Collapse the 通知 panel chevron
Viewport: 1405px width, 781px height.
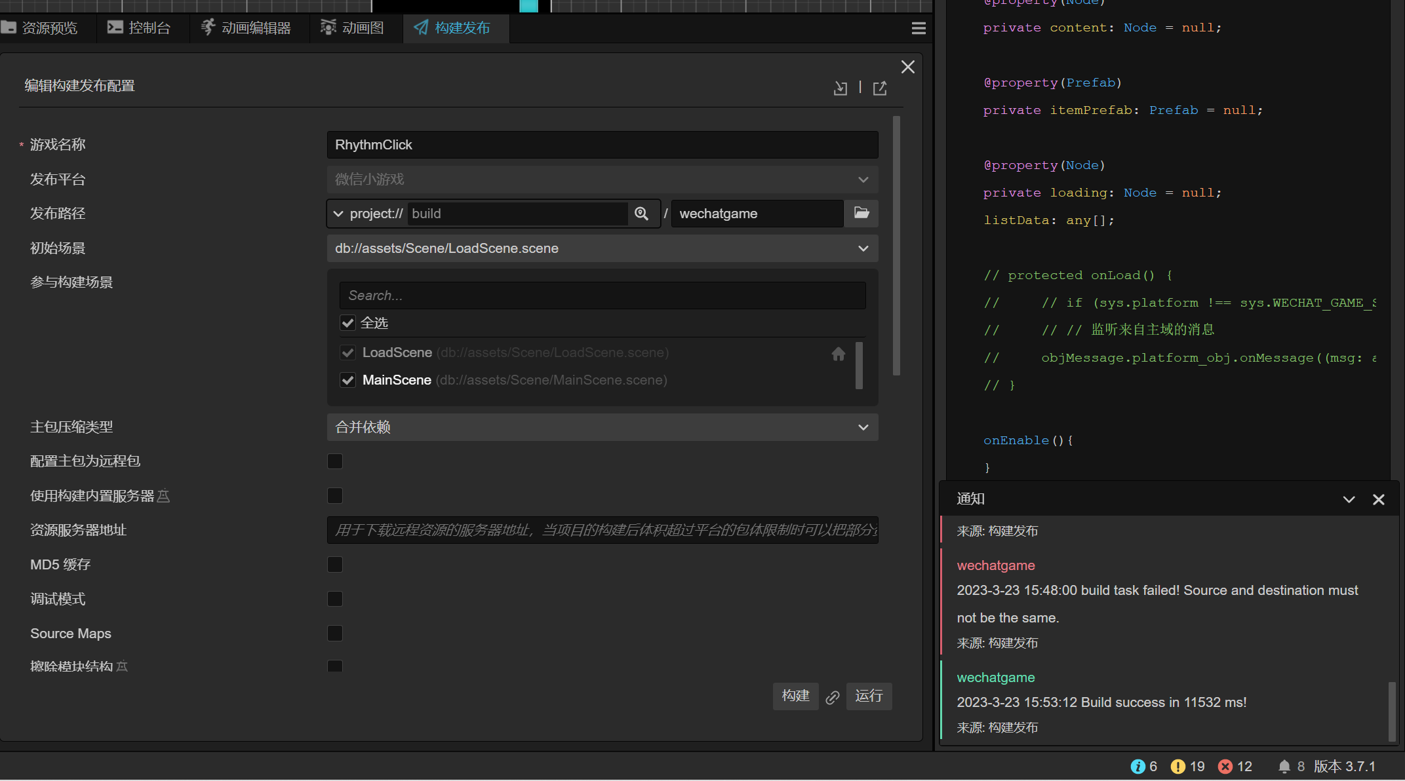pyautogui.click(x=1349, y=499)
